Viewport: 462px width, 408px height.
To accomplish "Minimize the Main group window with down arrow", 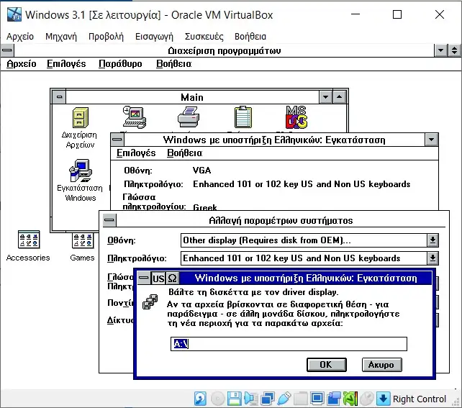I will point(325,97).
